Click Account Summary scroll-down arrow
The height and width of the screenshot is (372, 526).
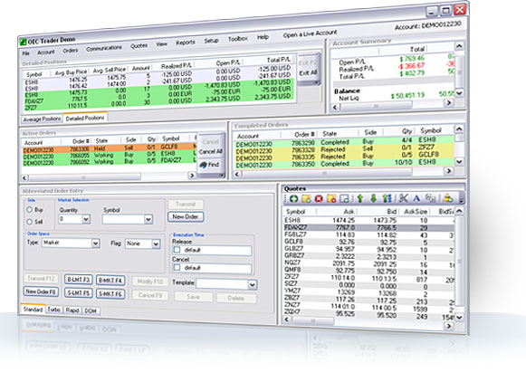pos(459,92)
